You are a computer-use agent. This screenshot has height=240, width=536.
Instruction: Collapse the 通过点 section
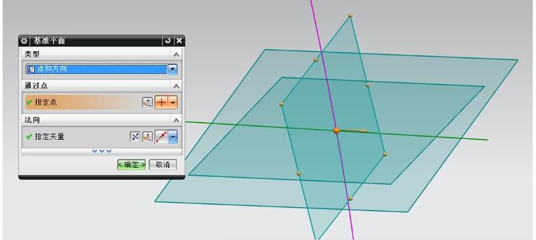click(x=176, y=85)
